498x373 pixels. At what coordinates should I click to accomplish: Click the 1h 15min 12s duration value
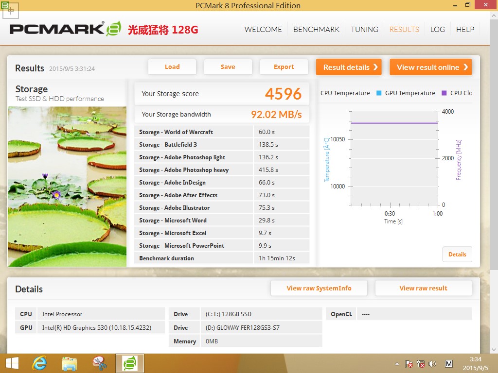(277, 258)
